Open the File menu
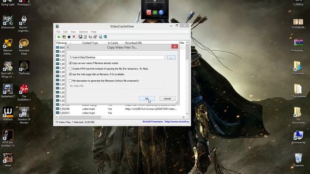Screen dimensions: 310x174 point(58,32)
